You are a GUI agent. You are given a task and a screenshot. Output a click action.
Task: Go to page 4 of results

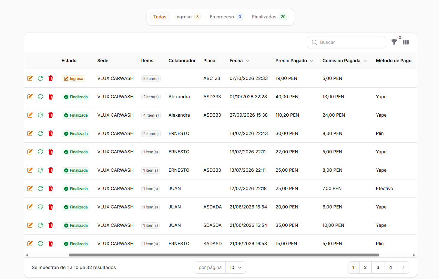tap(391, 267)
